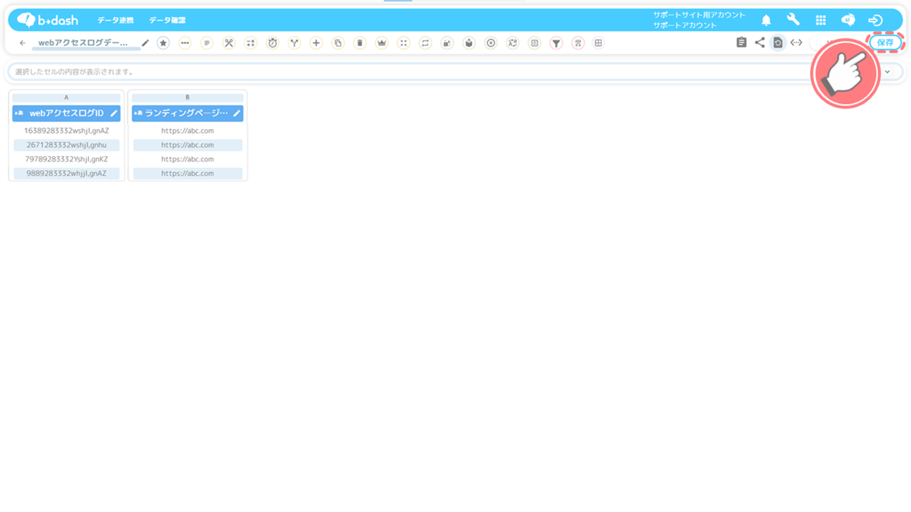The width and height of the screenshot is (911, 512).
Task: Select the crossed wrench-and-screwdriver tools icon
Action: click(229, 43)
